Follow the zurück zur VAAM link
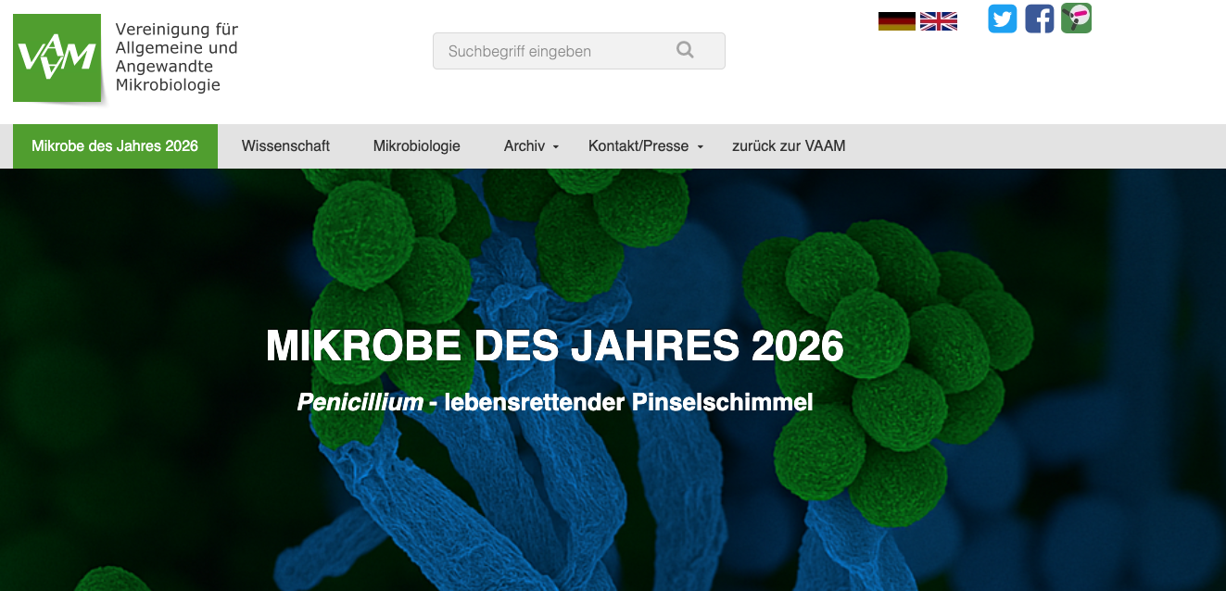Screen dimensions: 1226x591 [788, 145]
